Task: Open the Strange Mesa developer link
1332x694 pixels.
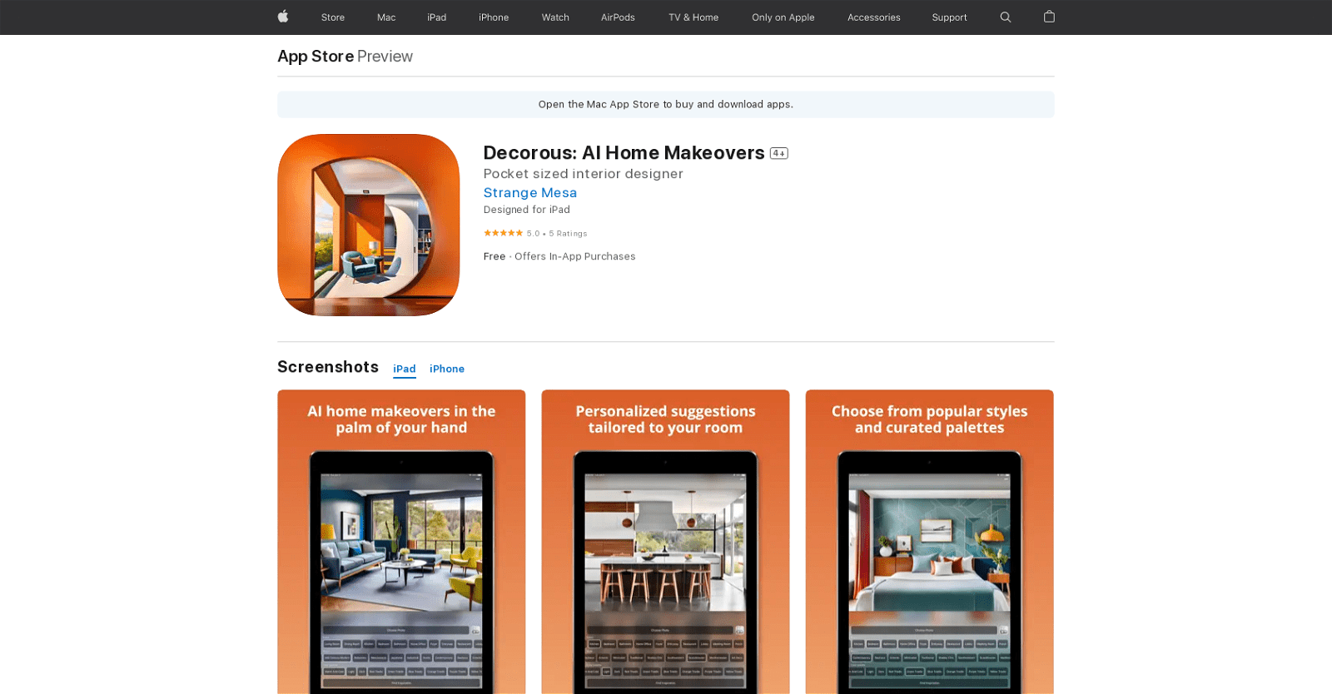Action: click(x=530, y=192)
